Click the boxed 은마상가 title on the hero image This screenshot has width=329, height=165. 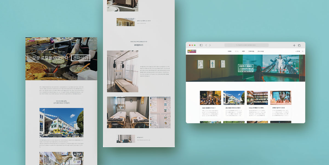pyautogui.click(x=80, y=58)
